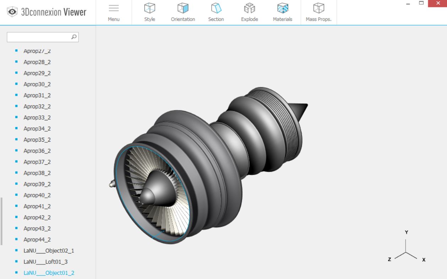The image size is (447, 279).
Task: Open the Materials tool
Action: pyautogui.click(x=283, y=13)
